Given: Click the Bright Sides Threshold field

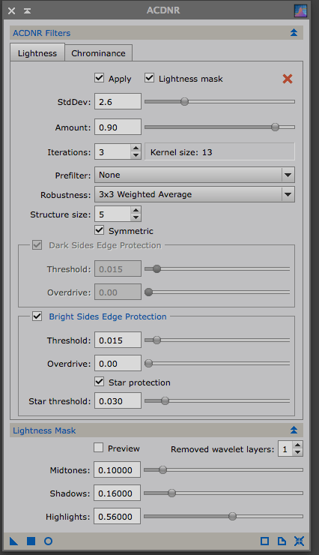Looking at the screenshot, I should coord(118,340).
